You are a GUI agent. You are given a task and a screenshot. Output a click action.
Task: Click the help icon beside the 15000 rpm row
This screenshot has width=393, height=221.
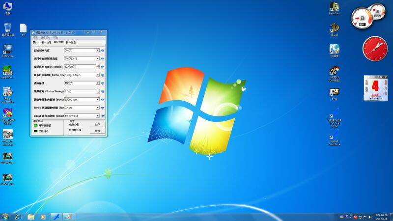(x=103, y=100)
